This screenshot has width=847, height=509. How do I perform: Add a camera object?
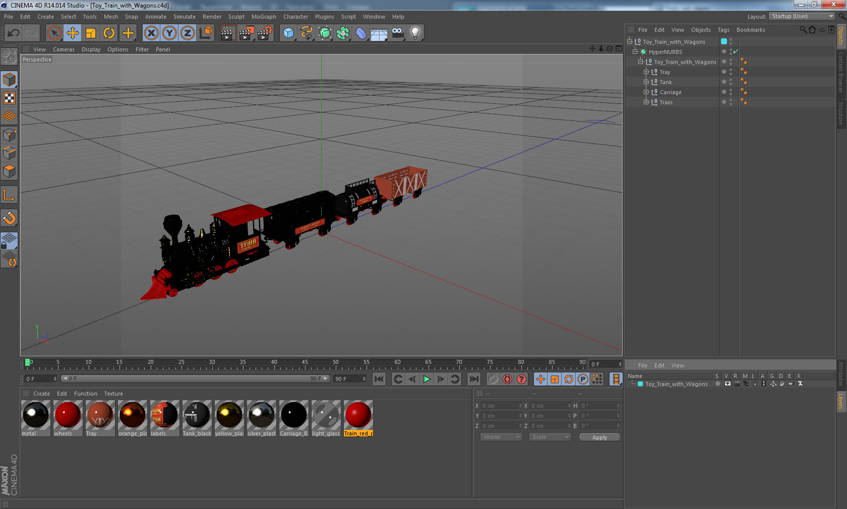[x=397, y=33]
